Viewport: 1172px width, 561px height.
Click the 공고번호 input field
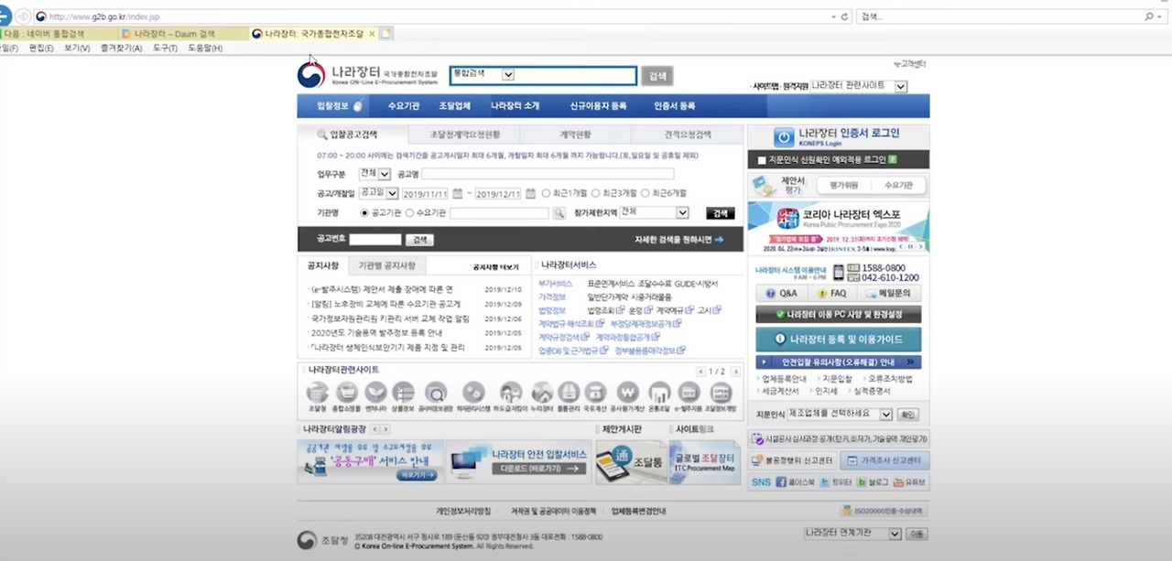375,240
